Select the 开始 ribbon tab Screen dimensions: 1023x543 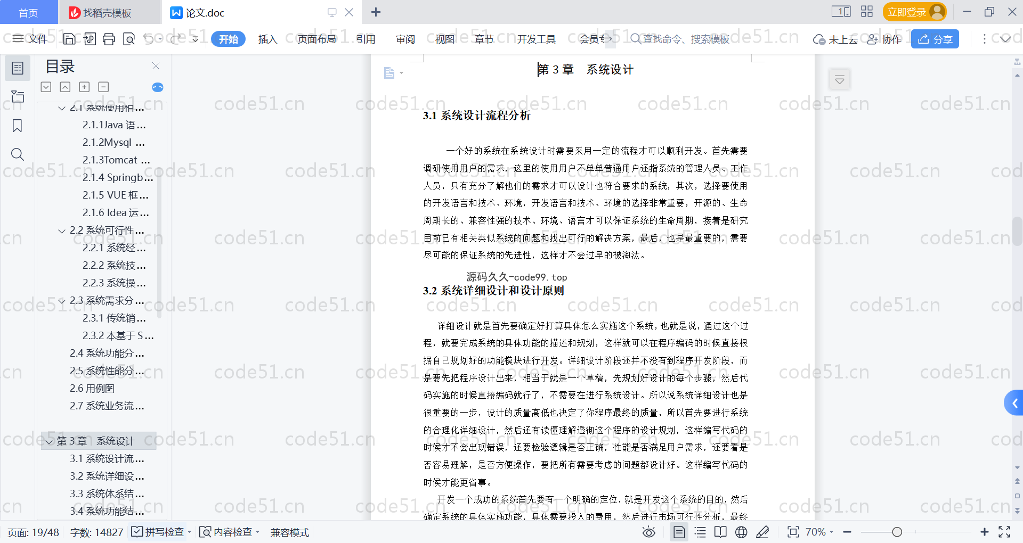tap(228, 39)
